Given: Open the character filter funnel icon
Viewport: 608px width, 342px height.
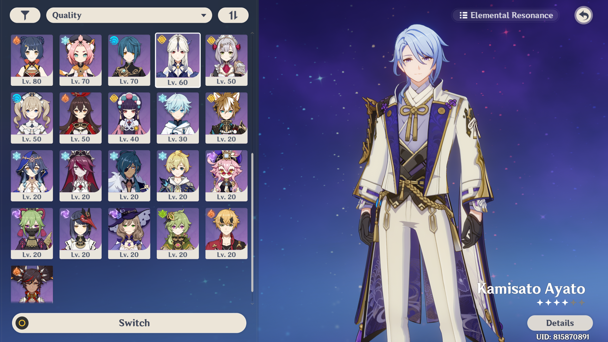Looking at the screenshot, I should pyautogui.click(x=25, y=15).
